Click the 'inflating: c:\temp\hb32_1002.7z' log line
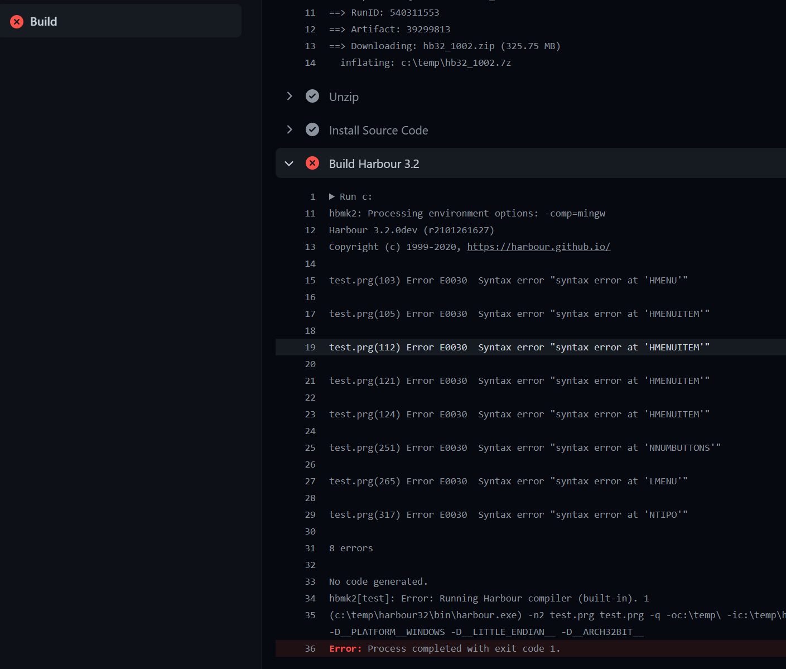The width and height of the screenshot is (786, 669). tap(426, 62)
